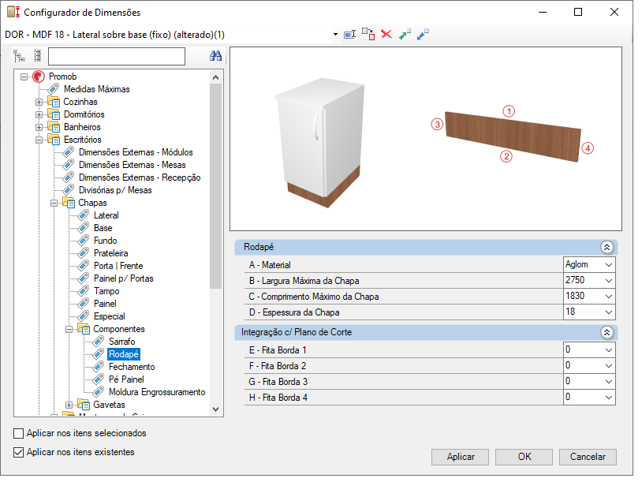The width and height of the screenshot is (642, 482).
Task: Collapse the Rodapé section
Action: pos(607,247)
